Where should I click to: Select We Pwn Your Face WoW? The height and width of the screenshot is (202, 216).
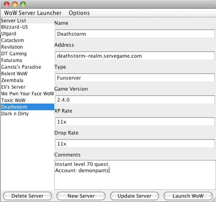27,94
